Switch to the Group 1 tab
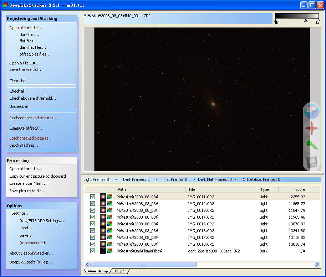 [119, 271]
